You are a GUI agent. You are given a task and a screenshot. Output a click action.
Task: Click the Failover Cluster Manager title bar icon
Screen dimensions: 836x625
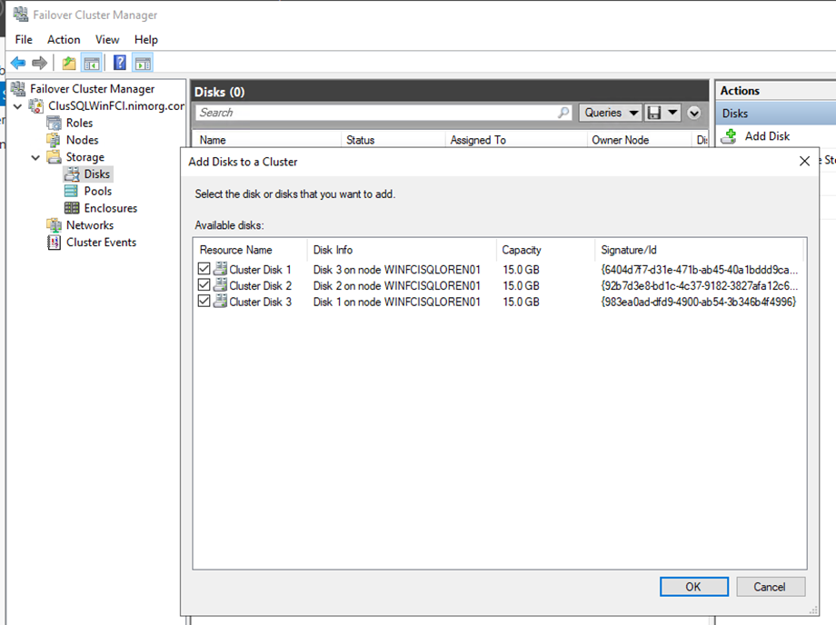click(x=20, y=15)
